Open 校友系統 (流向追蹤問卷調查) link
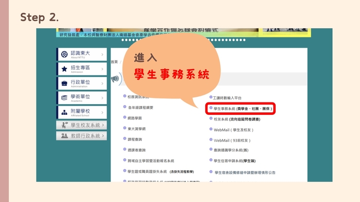Screen dimensions: 360x202 click(x=237, y=119)
